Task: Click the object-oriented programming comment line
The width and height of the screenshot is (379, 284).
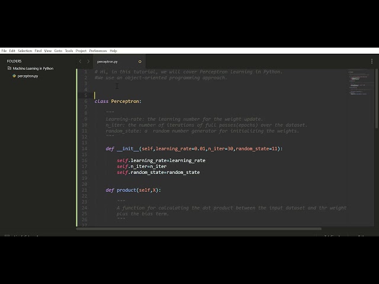Action: (161, 78)
